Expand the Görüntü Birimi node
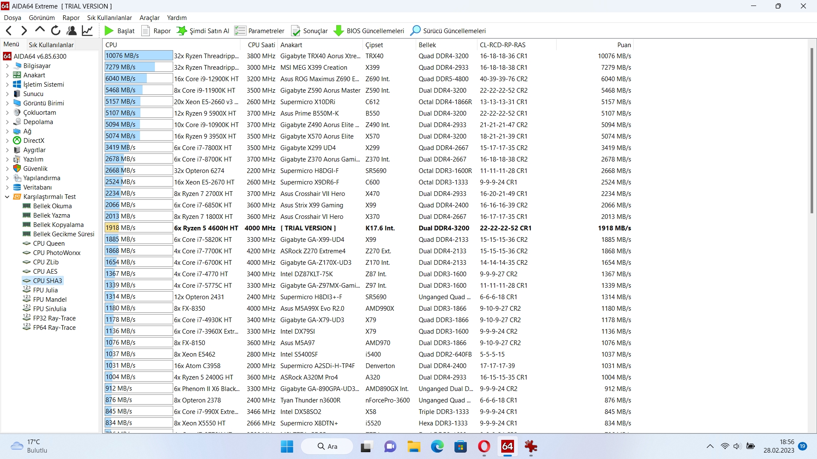 click(7, 103)
